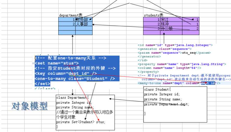Click the comment '指定Student类对应的外键'
The height and width of the screenshot is (132, 231).
(x=75, y=68)
